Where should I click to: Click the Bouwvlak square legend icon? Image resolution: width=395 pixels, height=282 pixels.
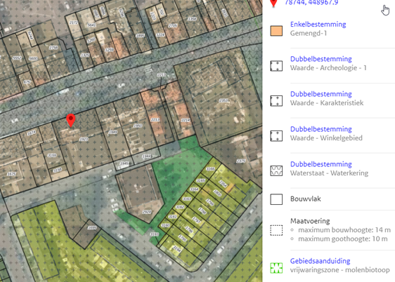pos(276,199)
